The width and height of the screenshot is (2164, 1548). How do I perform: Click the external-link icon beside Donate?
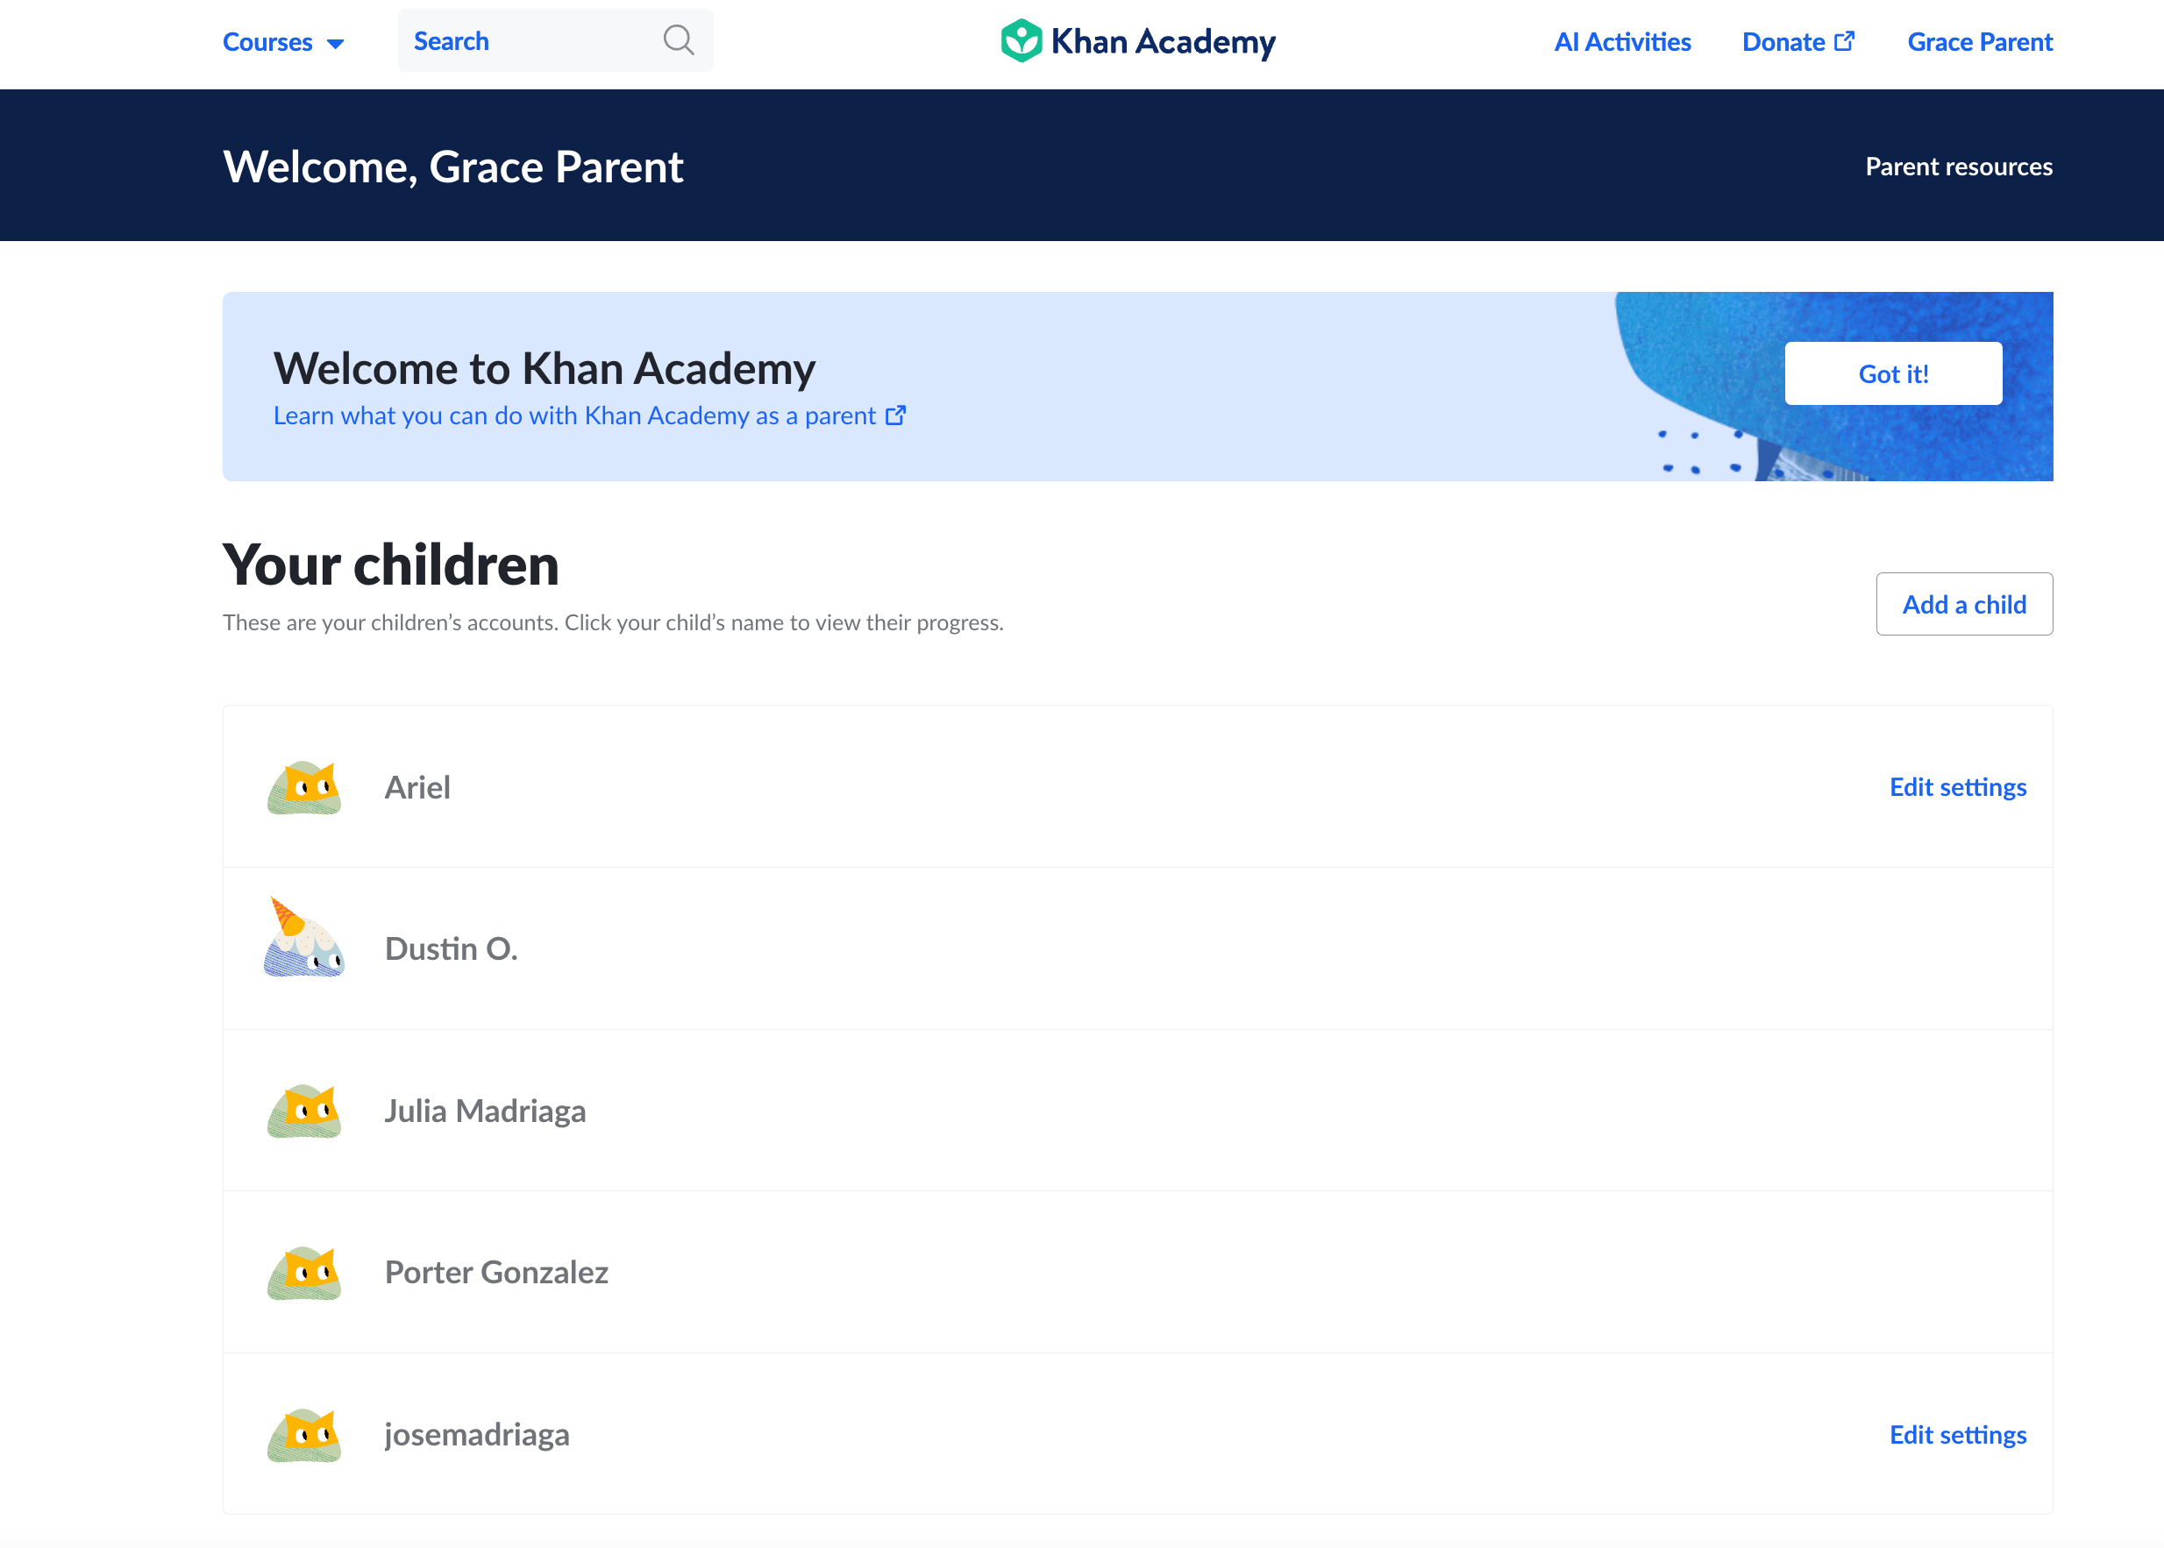pos(1845,41)
